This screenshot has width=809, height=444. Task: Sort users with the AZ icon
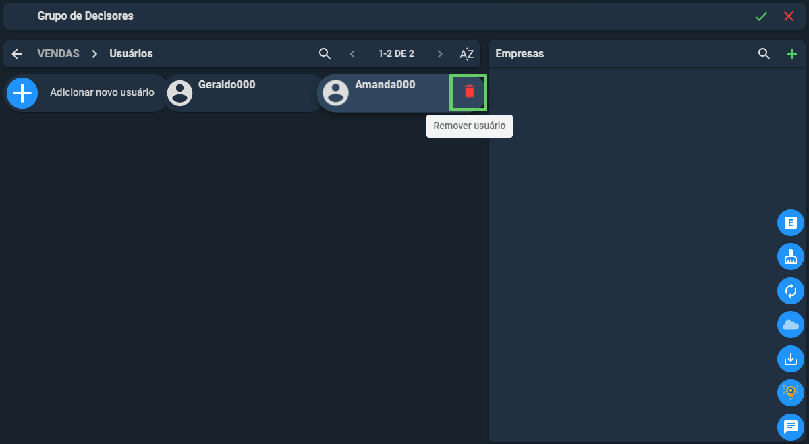click(x=466, y=53)
